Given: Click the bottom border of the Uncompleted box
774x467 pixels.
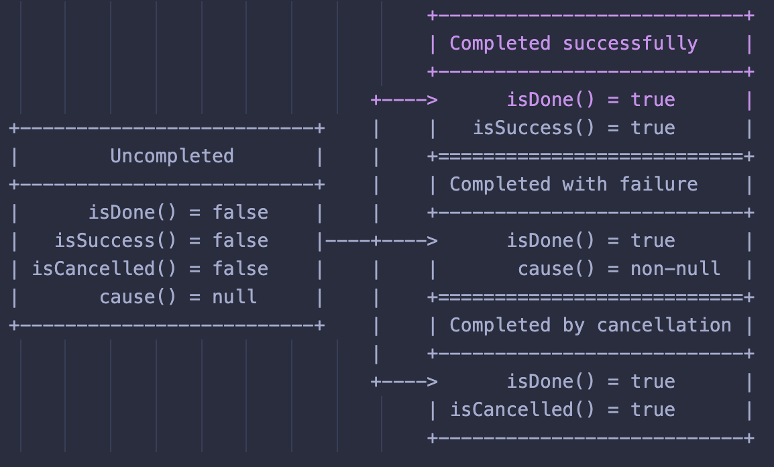Looking at the screenshot, I should click(167, 325).
